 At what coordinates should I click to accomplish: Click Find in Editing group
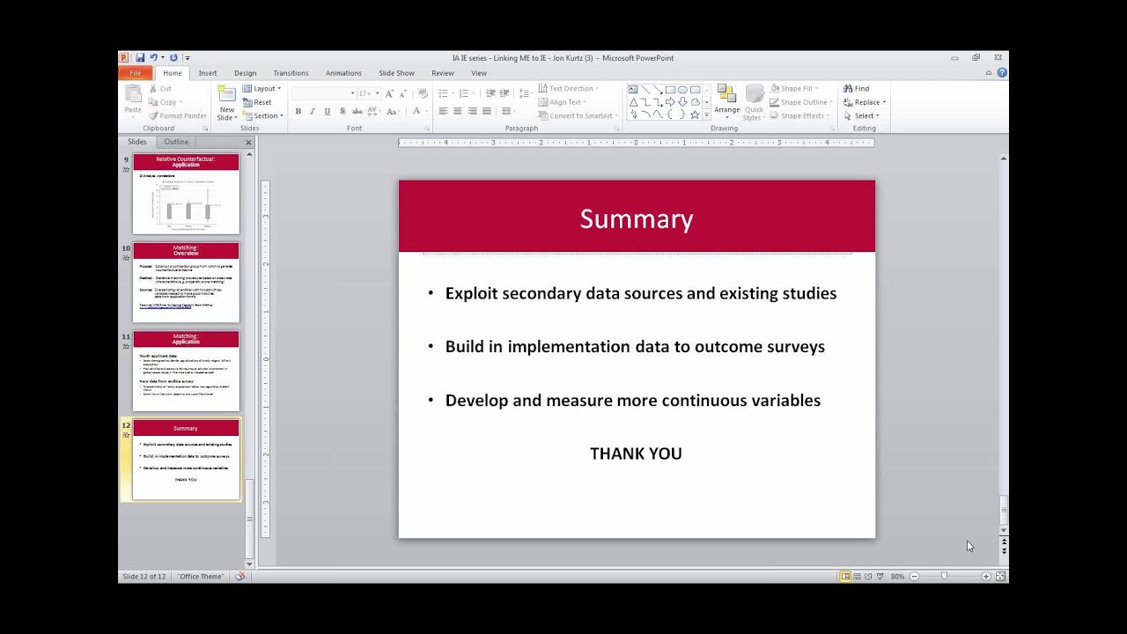click(x=856, y=89)
